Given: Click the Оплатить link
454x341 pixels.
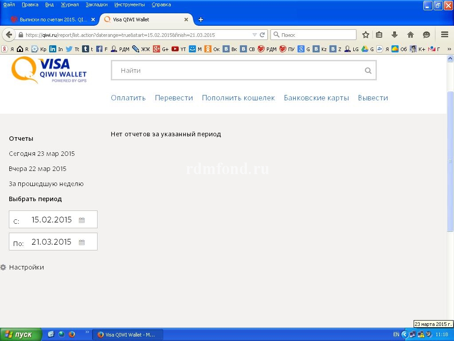Looking at the screenshot, I should pos(128,98).
